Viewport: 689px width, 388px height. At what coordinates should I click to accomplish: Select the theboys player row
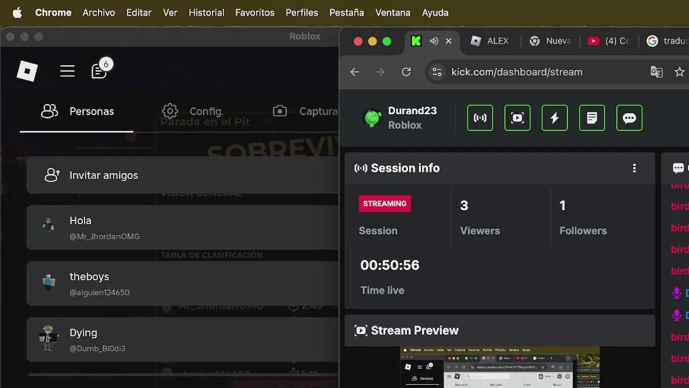coord(183,283)
